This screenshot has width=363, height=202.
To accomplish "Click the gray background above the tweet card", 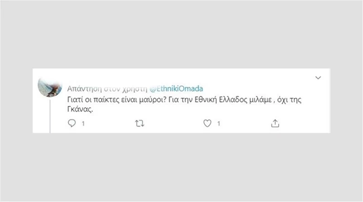I will tap(181, 35).
